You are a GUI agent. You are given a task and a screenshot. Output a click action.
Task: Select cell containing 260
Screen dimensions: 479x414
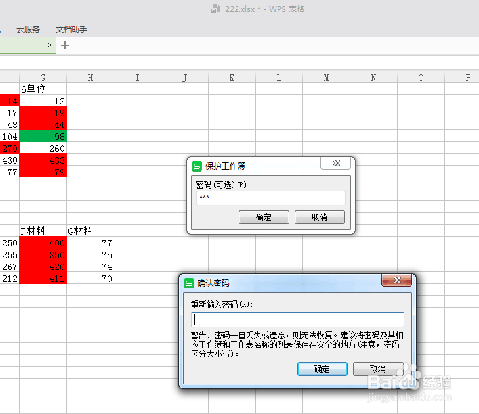pos(43,148)
